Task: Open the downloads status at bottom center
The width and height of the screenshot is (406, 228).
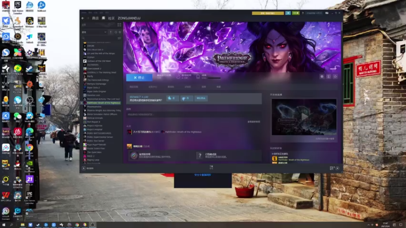Action: [211, 167]
